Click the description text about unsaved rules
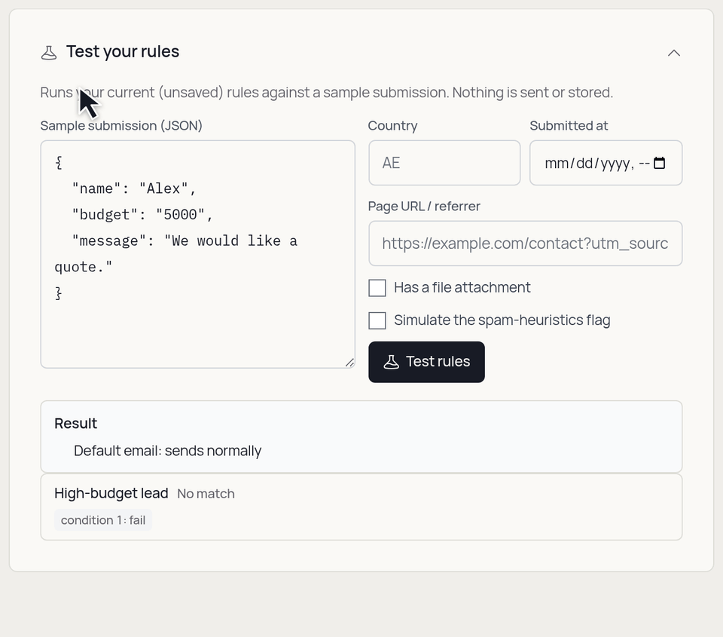 pyautogui.click(x=326, y=92)
